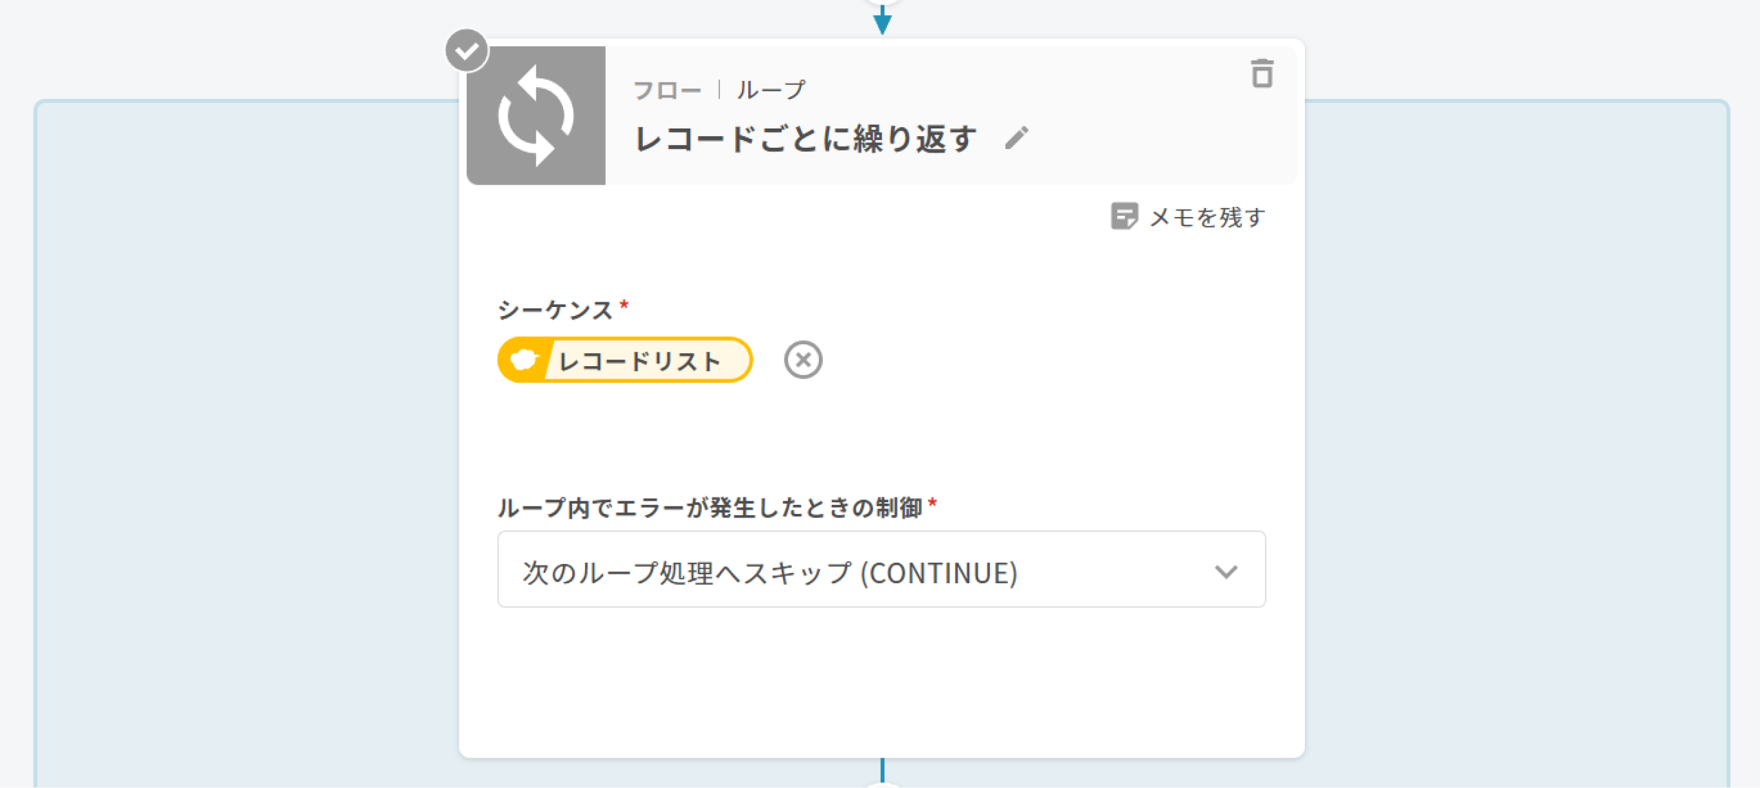The image size is (1760, 788).
Task: Open the error control dropdown
Action: point(881,570)
